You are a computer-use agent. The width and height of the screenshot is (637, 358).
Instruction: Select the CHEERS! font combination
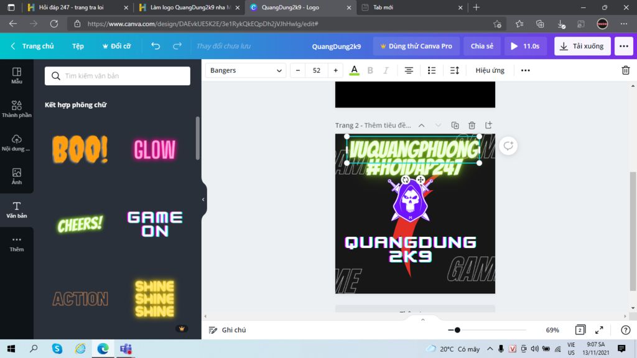click(80, 224)
